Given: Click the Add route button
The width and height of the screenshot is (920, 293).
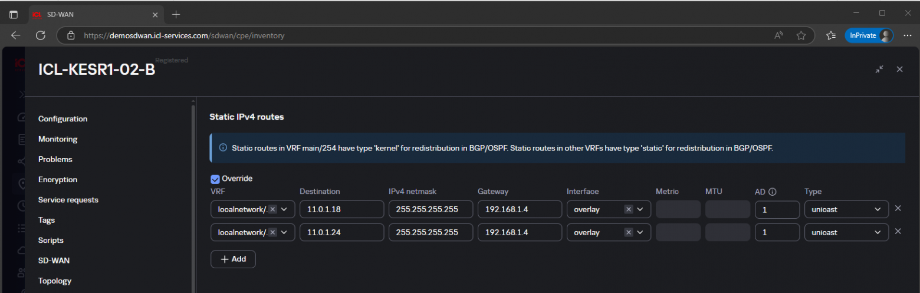Looking at the screenshot, I should (x=233, y=259).
